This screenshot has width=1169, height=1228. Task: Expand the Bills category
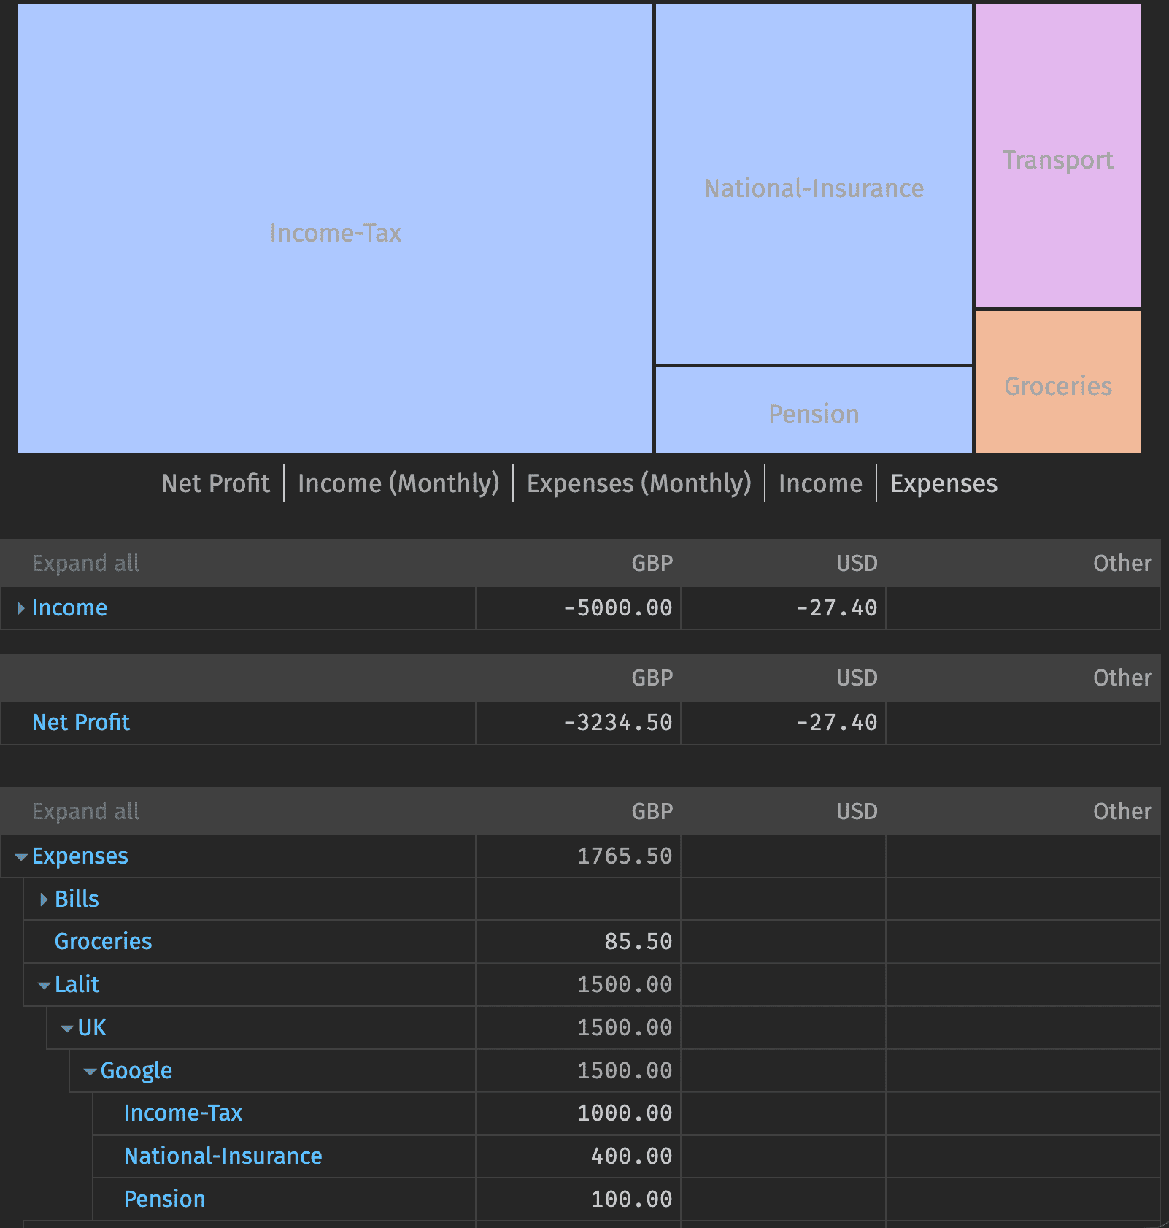43,899
